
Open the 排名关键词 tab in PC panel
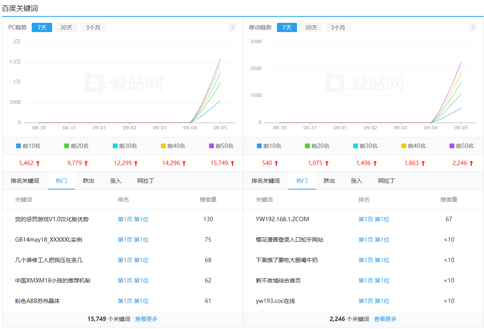coord(25,181)
